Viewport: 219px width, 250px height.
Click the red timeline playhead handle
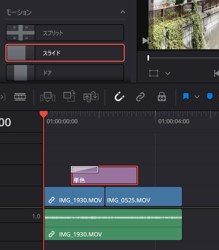43,114
